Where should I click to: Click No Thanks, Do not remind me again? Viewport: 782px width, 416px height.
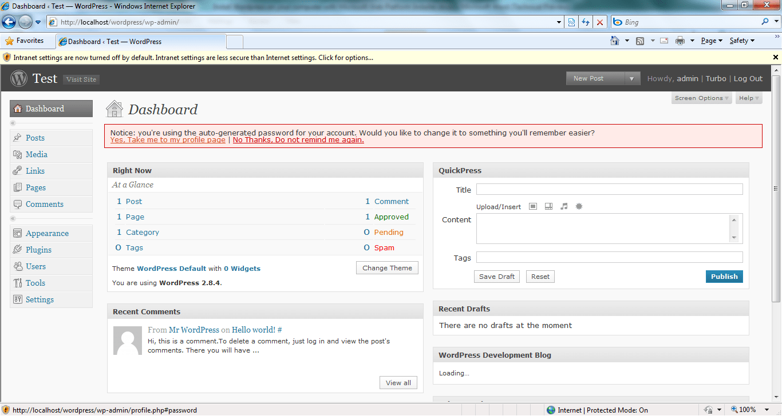point(298,140)
